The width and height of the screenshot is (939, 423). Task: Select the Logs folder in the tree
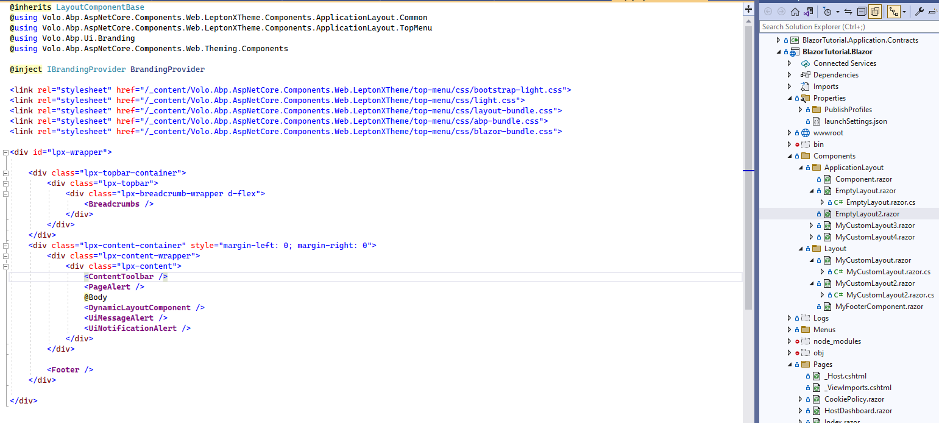821,318
